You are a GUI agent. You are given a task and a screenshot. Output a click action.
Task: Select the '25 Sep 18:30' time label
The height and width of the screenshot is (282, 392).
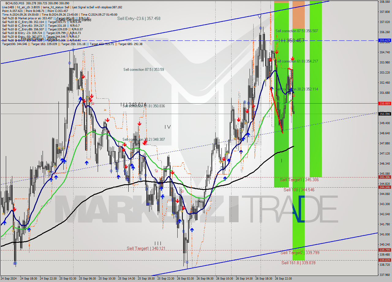[x=146, y=279]
